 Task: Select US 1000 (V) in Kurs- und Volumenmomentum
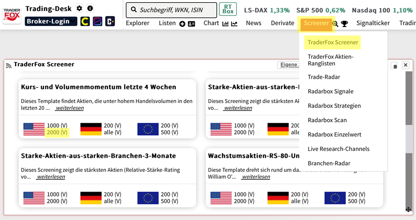[57, 126]
